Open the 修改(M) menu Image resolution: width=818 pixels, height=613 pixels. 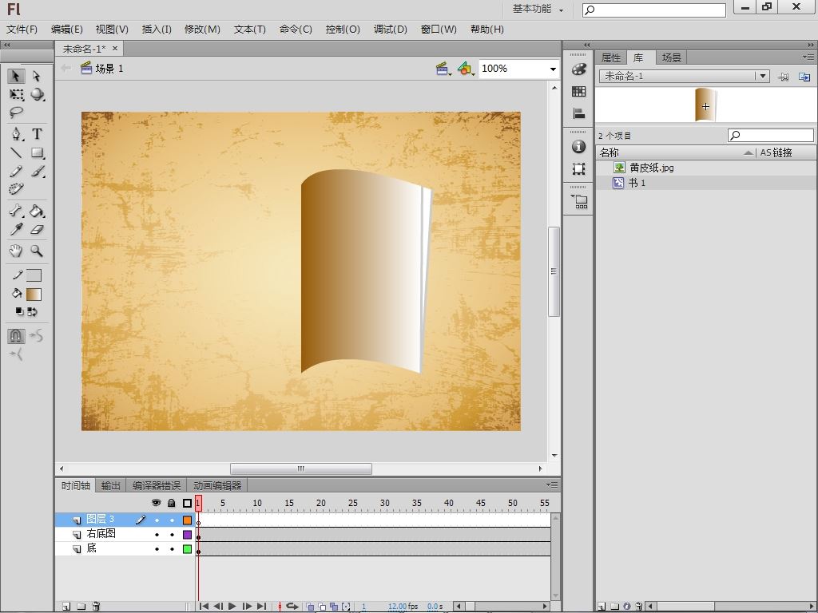[x=202, y=29]
